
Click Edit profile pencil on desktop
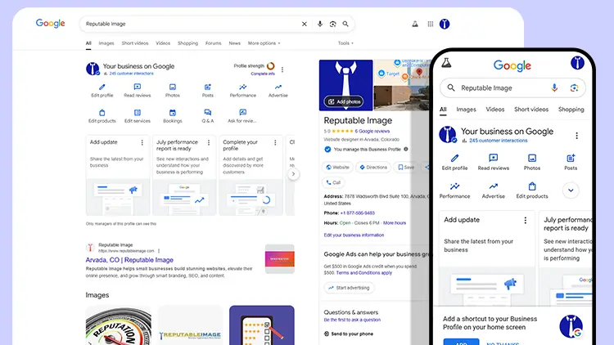[x=102, y=91]
